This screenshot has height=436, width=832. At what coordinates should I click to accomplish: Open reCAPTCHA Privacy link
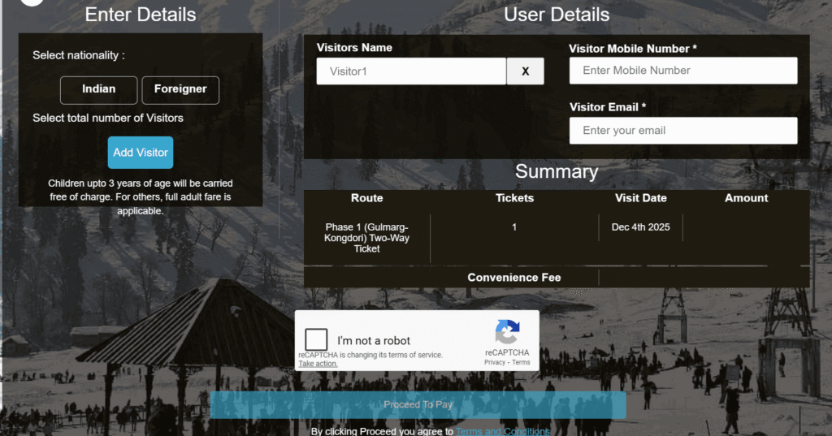pos(495,362)
